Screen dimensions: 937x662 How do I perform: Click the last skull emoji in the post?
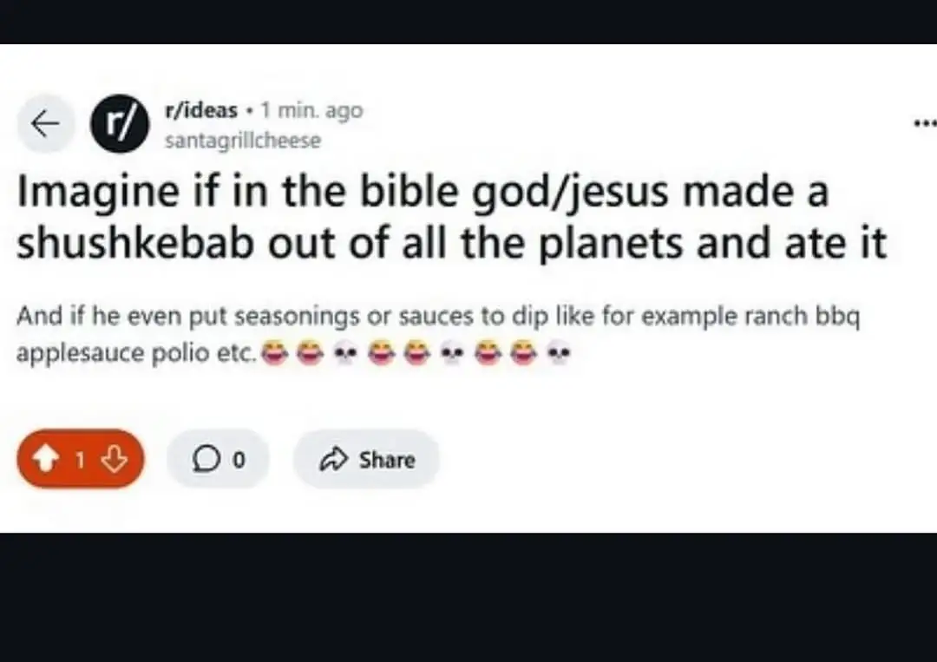[x=560, y=354]
